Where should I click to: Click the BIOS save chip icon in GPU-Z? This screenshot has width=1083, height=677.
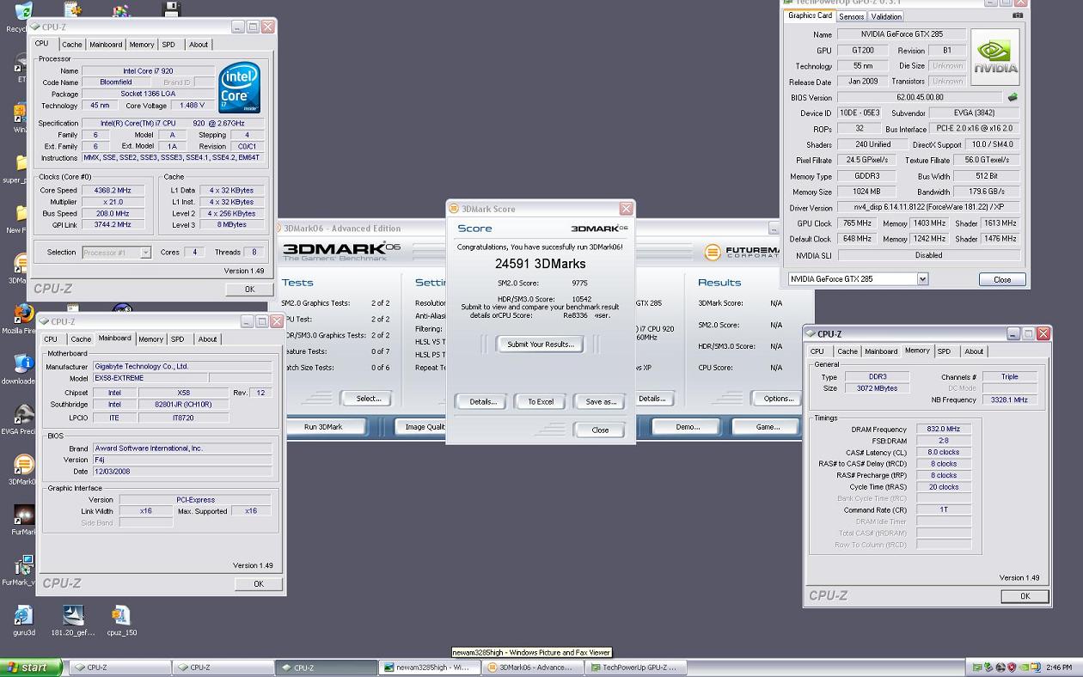point(1013,97)
